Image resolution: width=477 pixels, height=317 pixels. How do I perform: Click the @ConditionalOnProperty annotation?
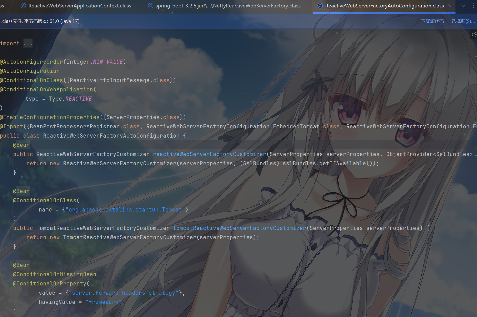(50, 283)
